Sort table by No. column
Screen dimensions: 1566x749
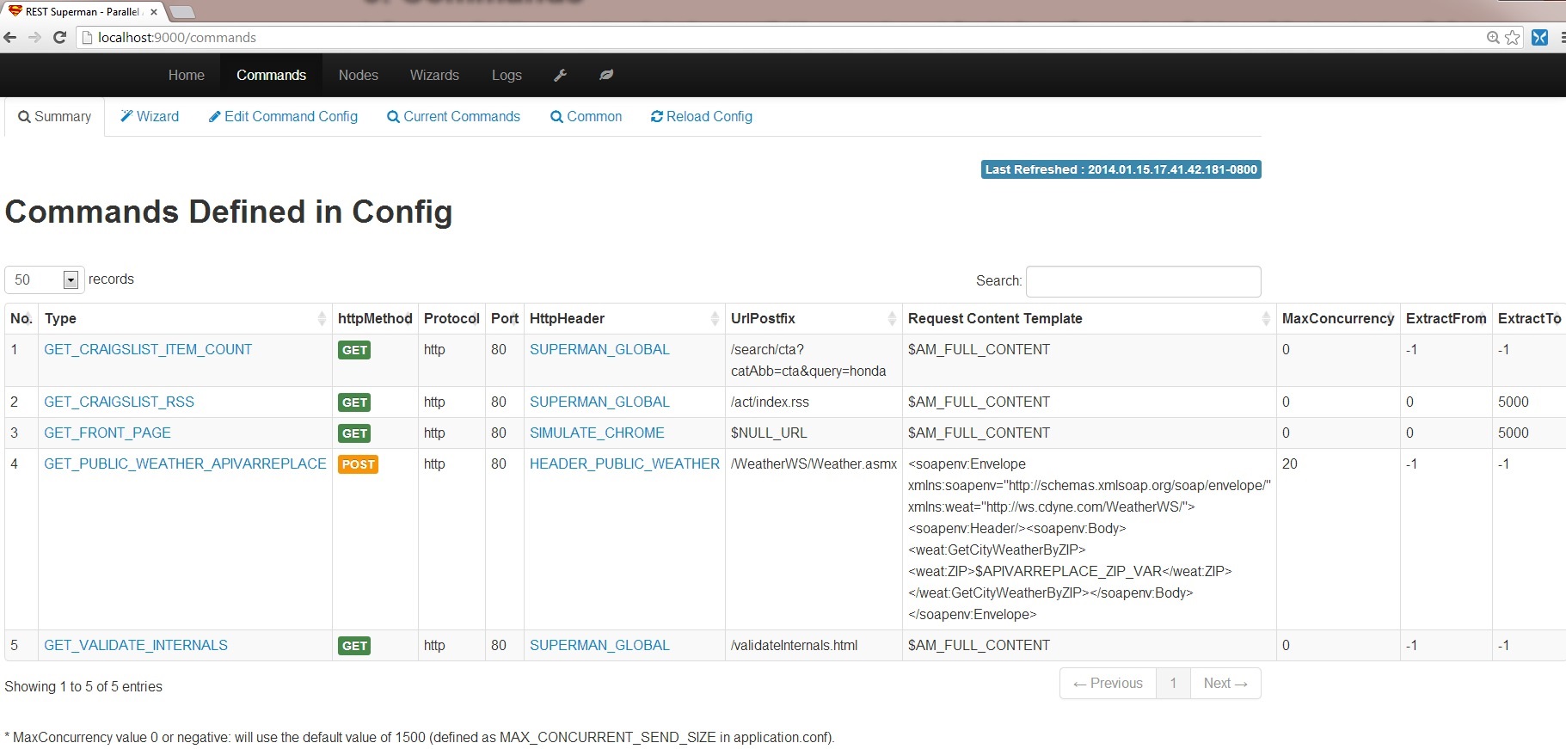click(21, 318)
